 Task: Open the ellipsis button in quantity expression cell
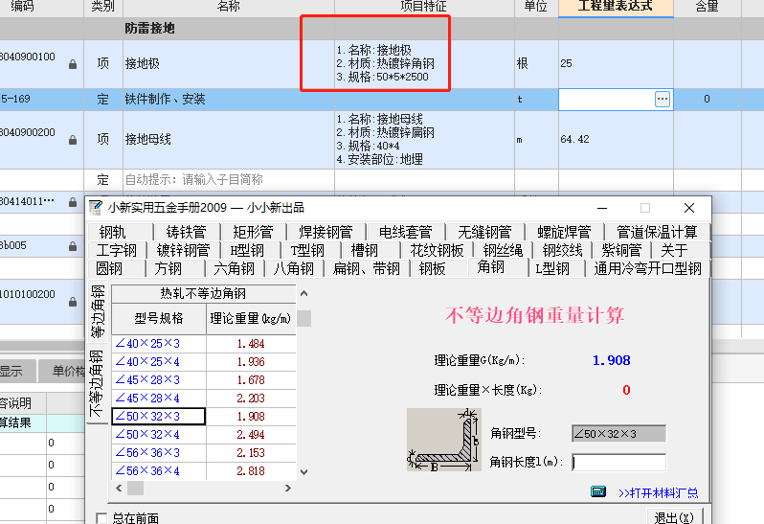pyautogui.click(x=663, y=99)
